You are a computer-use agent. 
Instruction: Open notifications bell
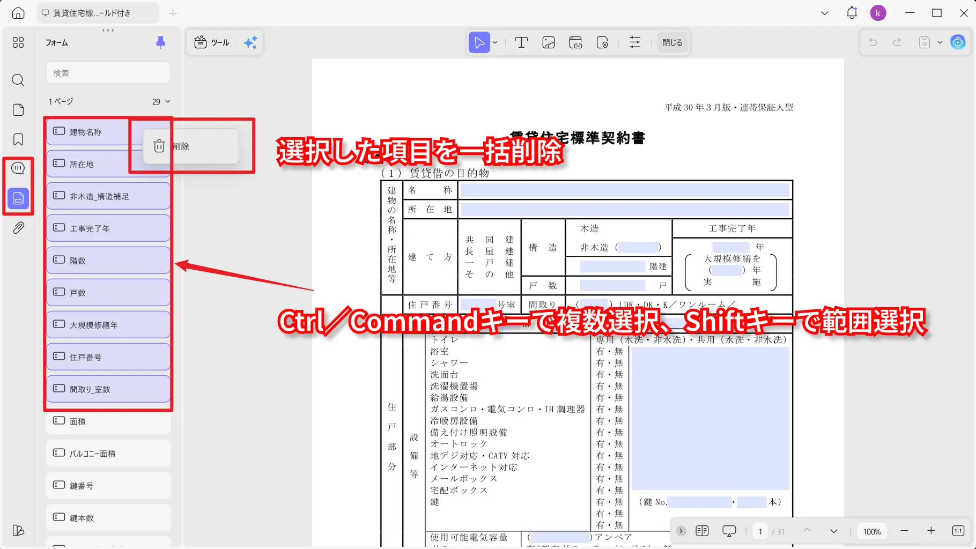pyautogui.click(x=852, y=13)
